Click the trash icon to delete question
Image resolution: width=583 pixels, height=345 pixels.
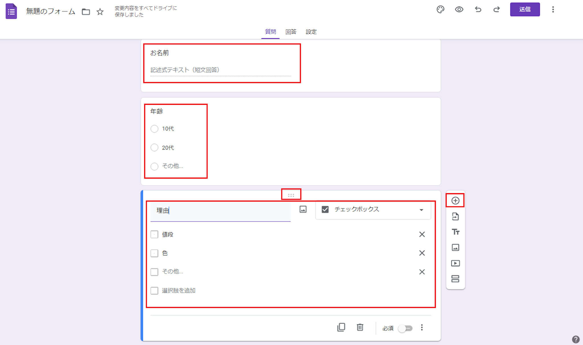(x=360, y=327)
